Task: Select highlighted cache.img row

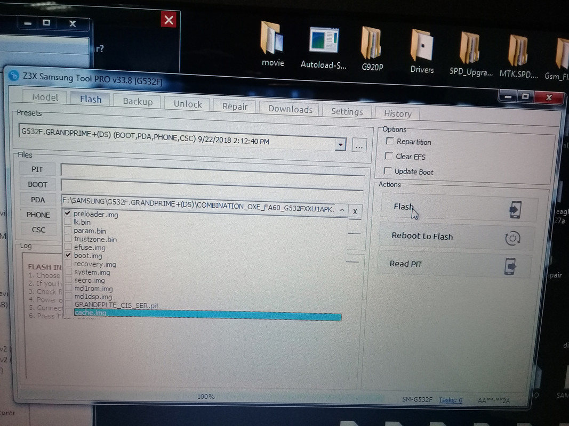Action: tap(207, 314)
